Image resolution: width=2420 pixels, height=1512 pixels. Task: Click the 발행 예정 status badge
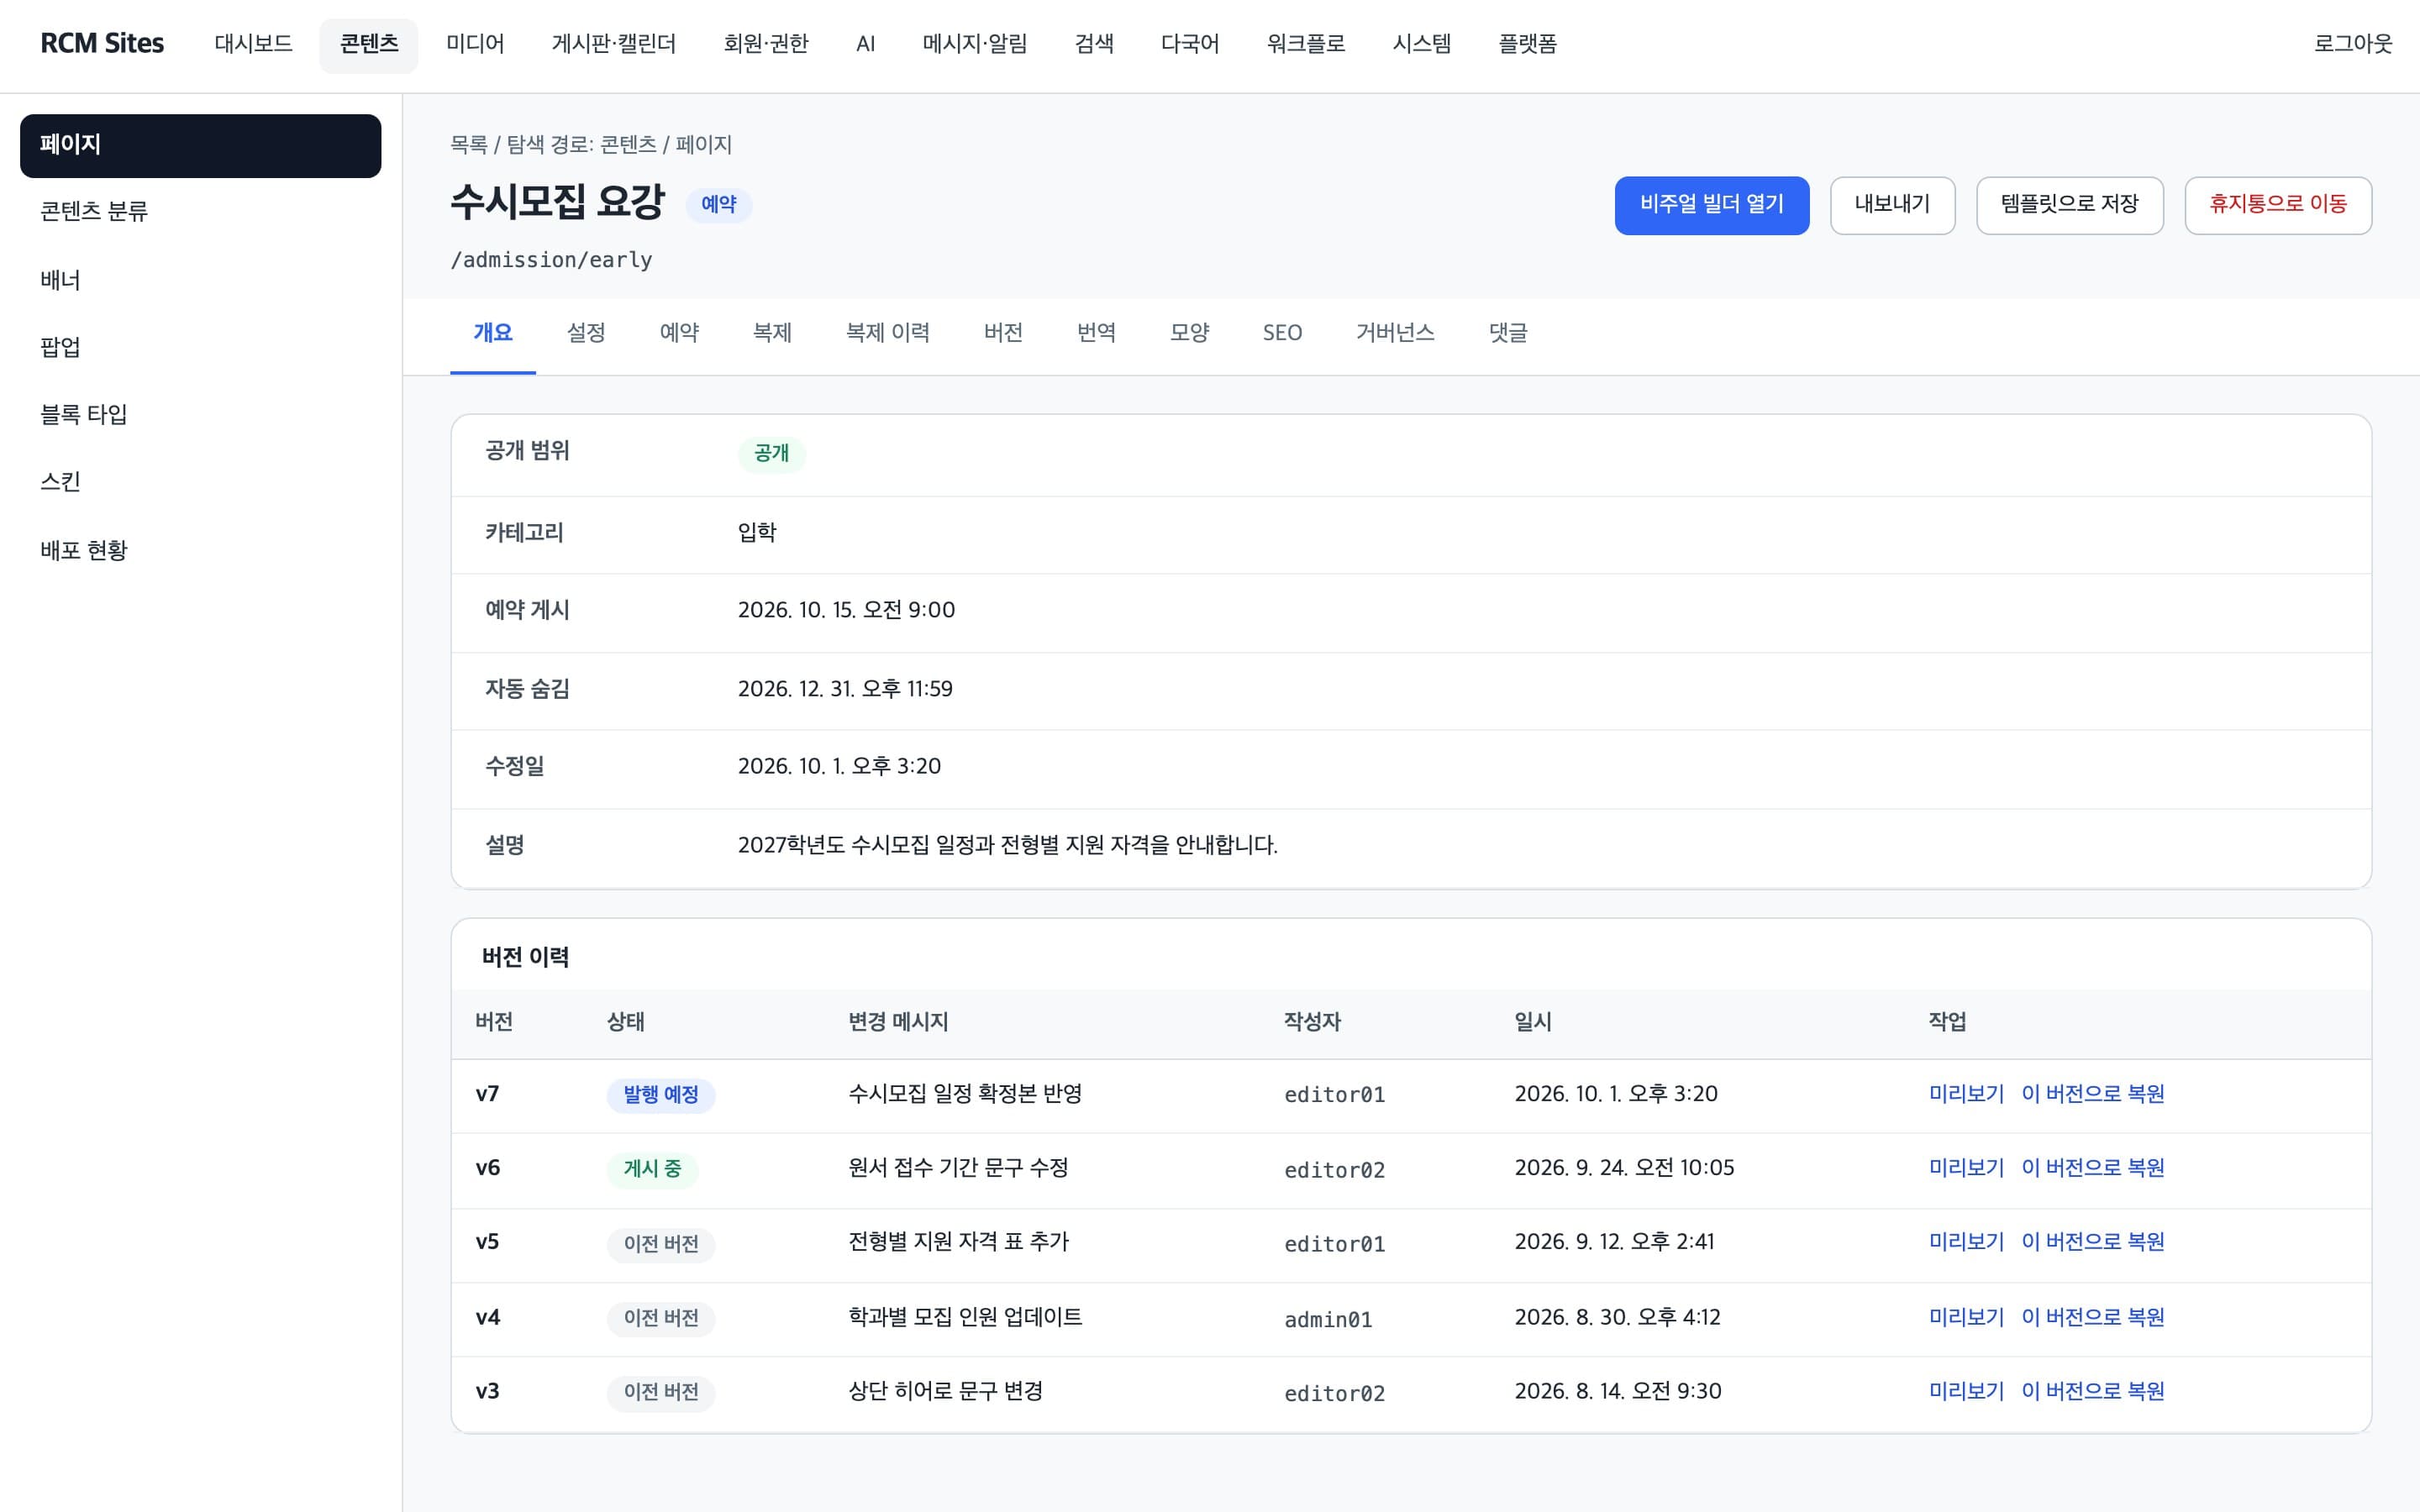point(661,1095)
